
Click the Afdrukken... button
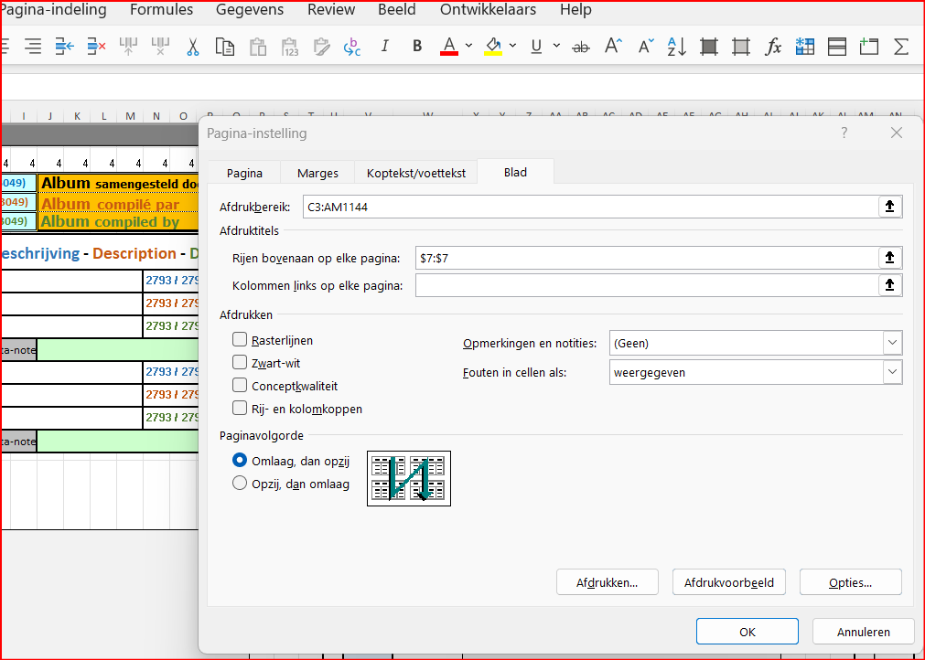[607, 582]
